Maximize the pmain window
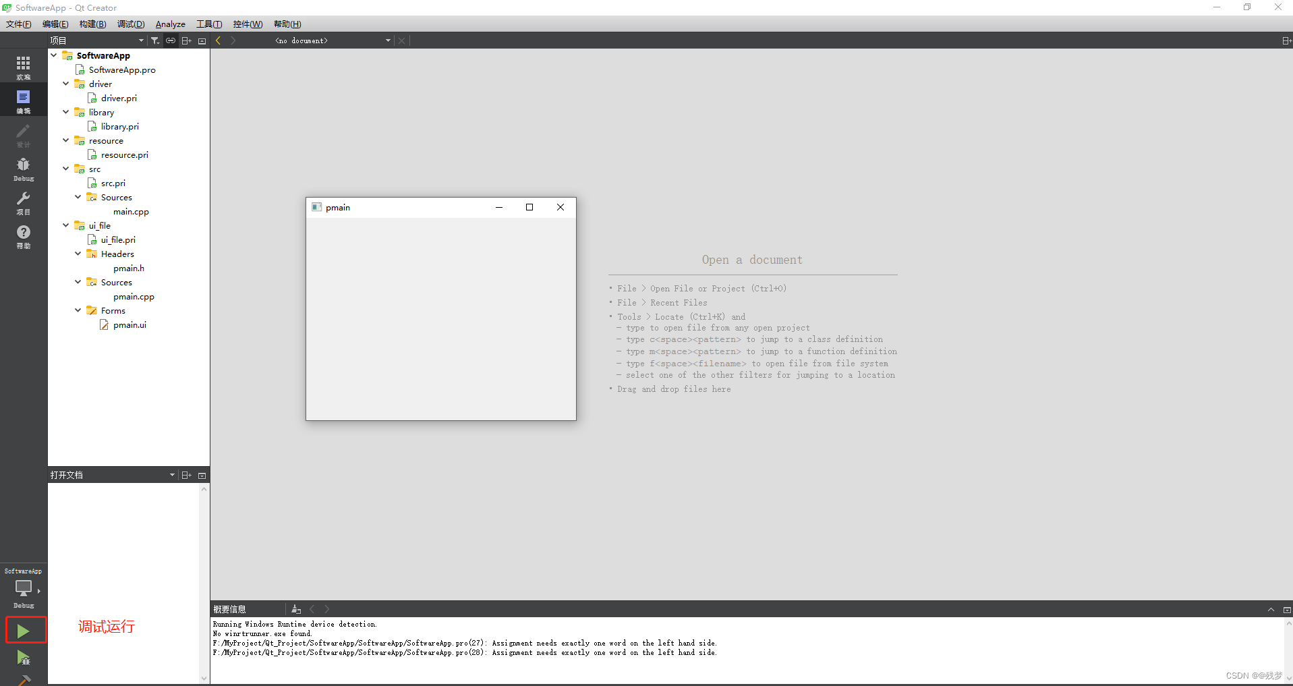 coord(529,207)
